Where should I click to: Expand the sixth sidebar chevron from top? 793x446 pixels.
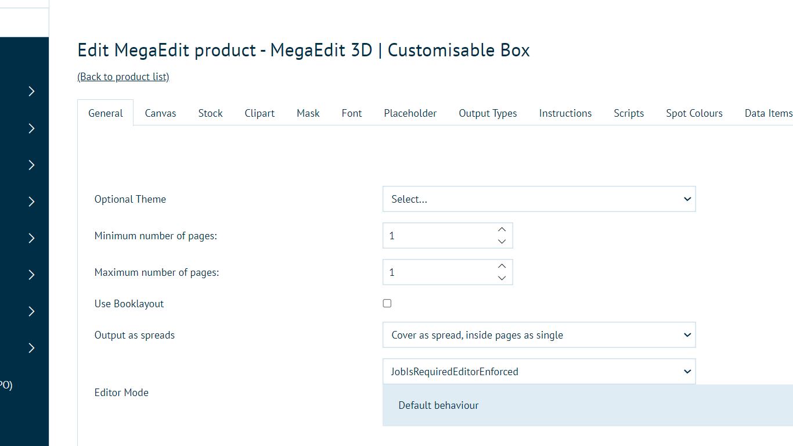click(x=31, y=275)
